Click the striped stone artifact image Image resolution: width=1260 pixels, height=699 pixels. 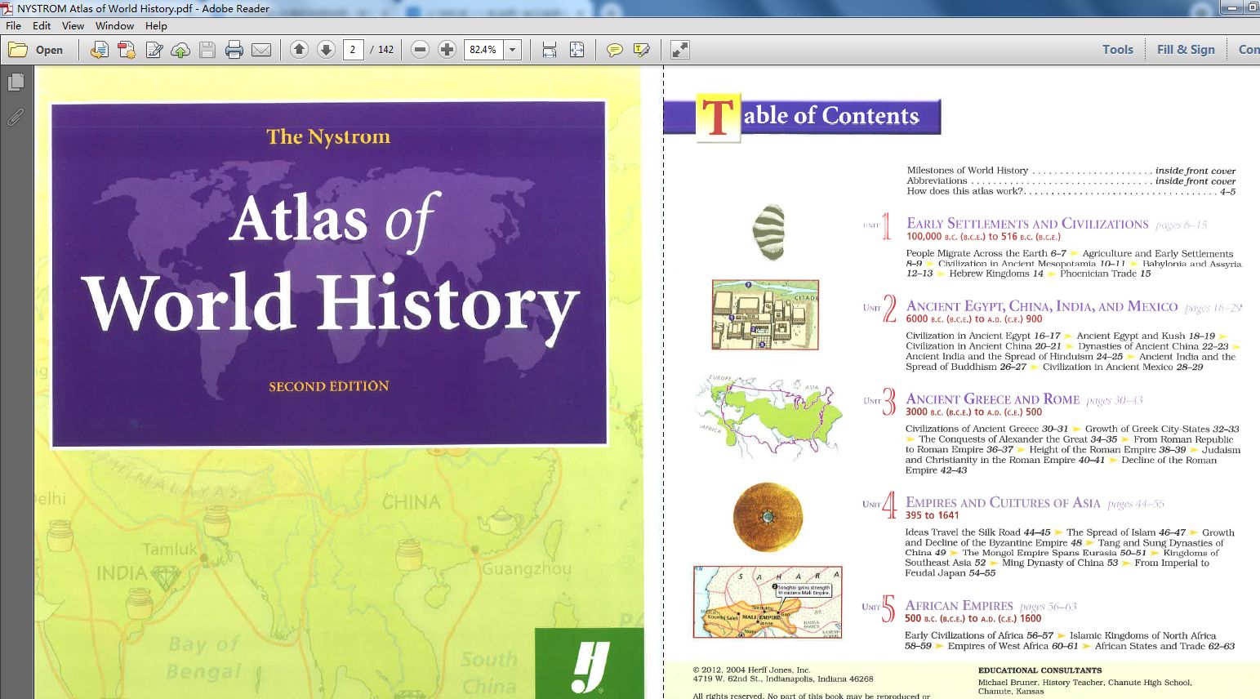[768, 233]
